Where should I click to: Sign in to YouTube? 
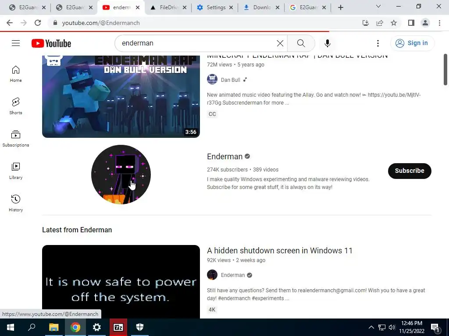tap(412, 43)
